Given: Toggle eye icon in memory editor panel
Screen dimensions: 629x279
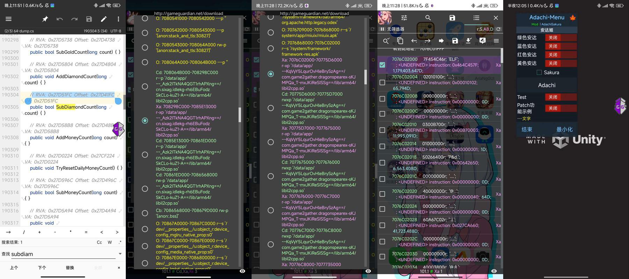Looking at the screenshot, I should tap(494, 271).
